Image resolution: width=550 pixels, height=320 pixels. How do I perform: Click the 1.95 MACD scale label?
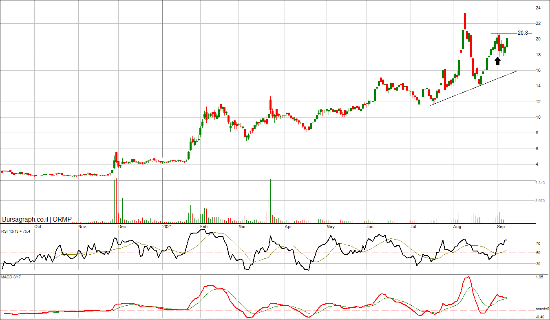[x=539, y=278]
